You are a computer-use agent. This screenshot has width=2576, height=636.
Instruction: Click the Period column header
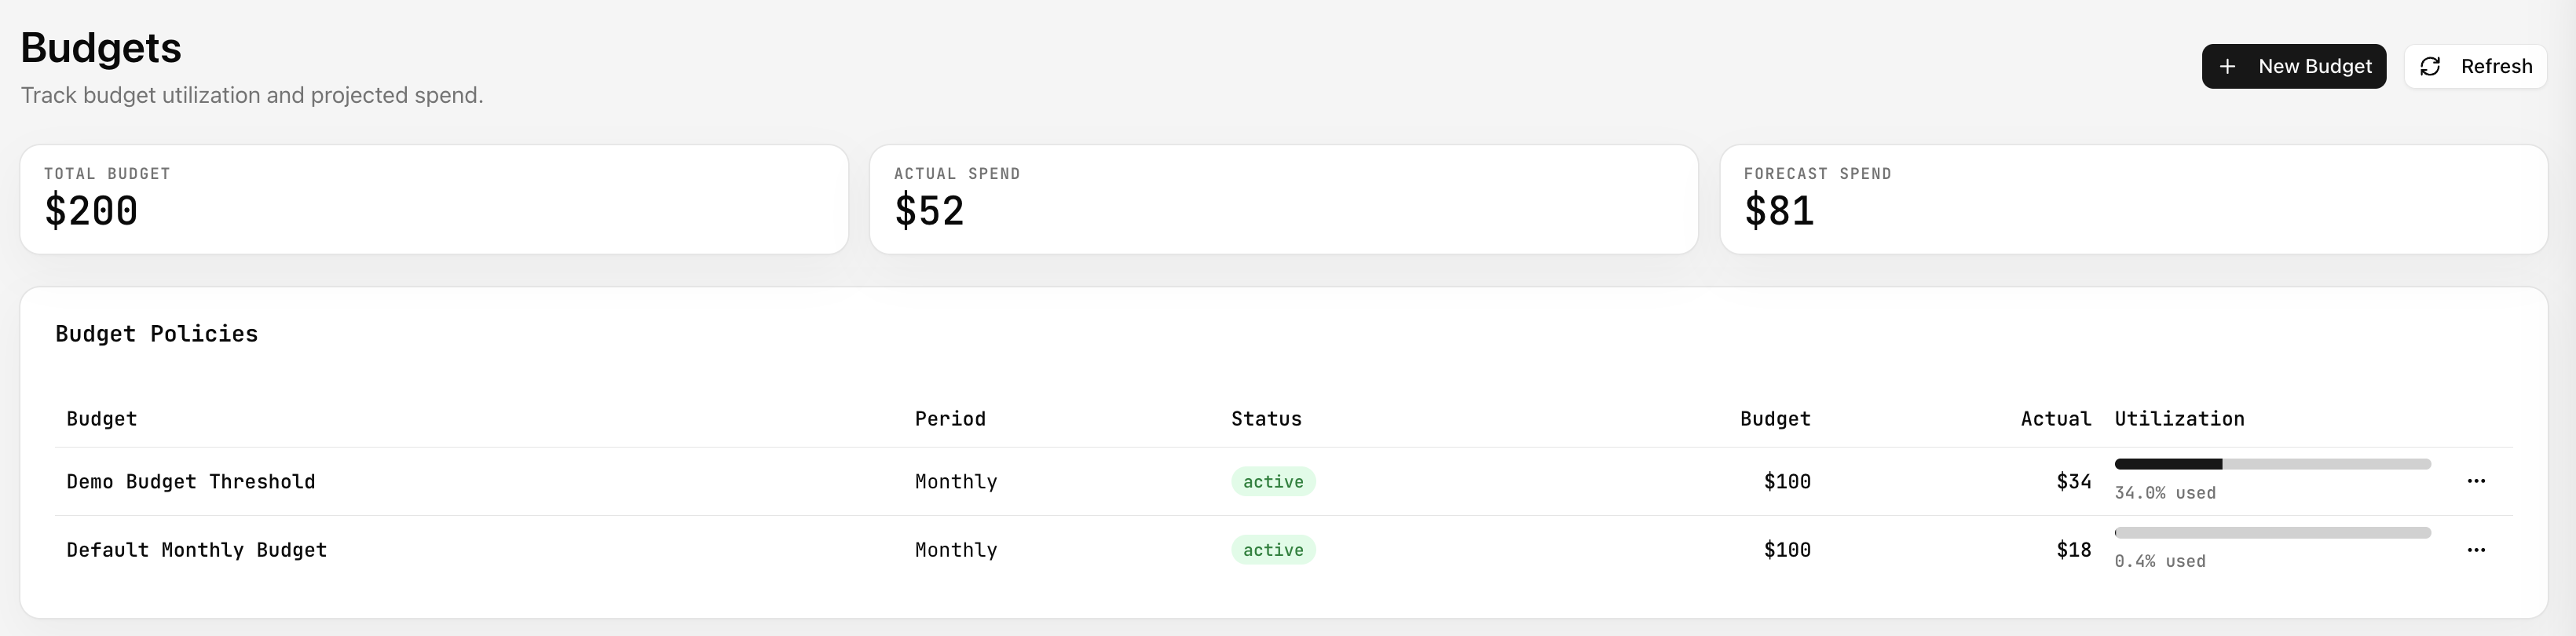click(949, 419)
